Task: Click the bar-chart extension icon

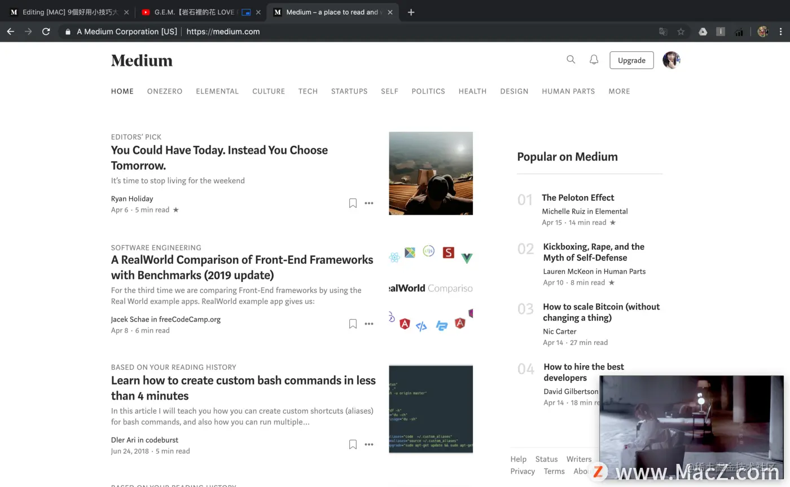Action: click(x=739, y=32)
